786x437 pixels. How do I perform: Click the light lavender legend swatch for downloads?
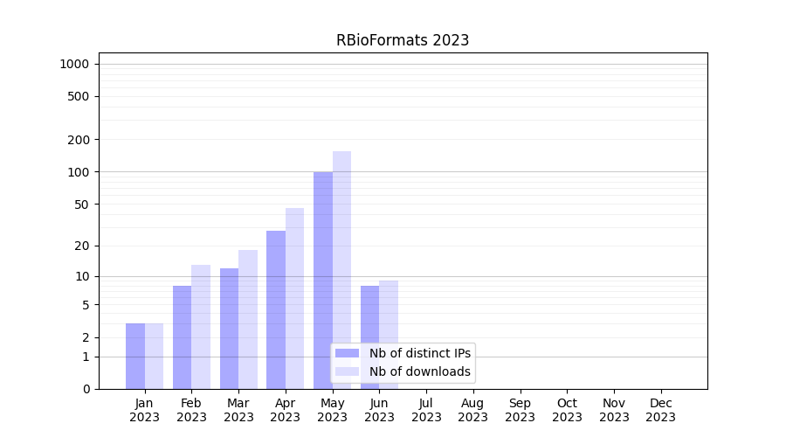point(347,371)
